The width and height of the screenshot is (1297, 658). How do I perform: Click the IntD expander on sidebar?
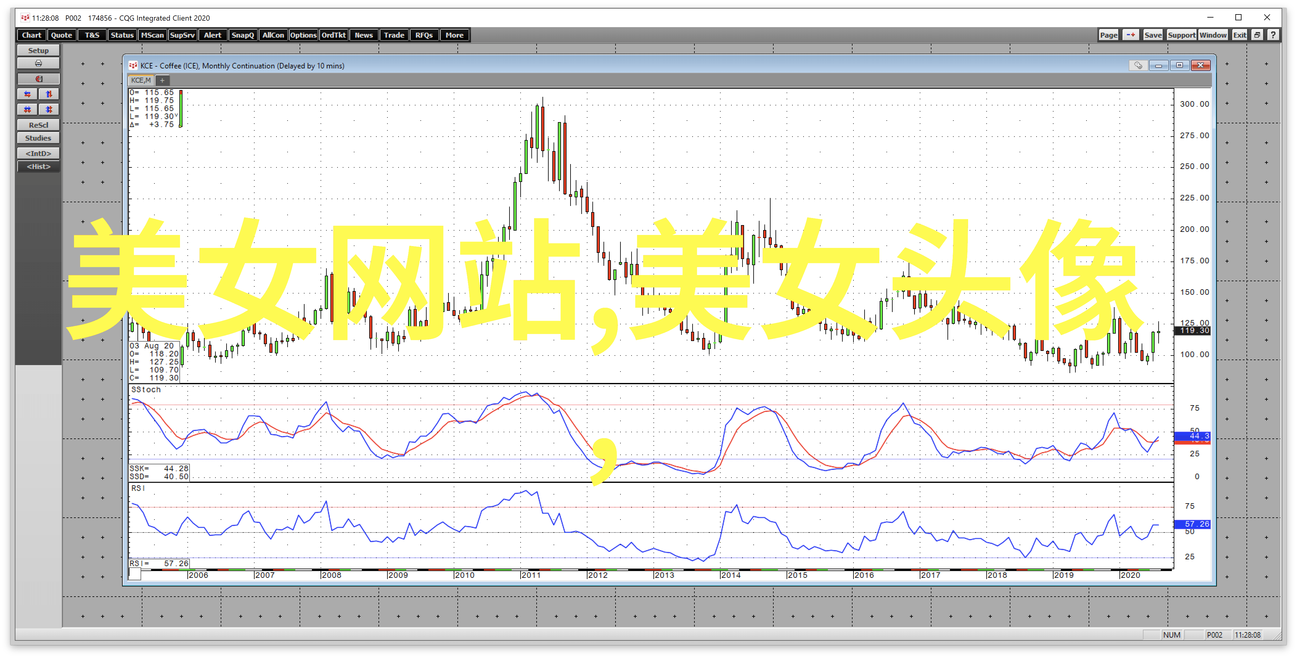(37, 153)
